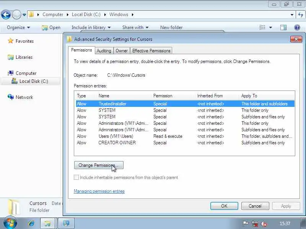
Task: Click the Refresh button in address bar
Action: click(x=301, y=15)
